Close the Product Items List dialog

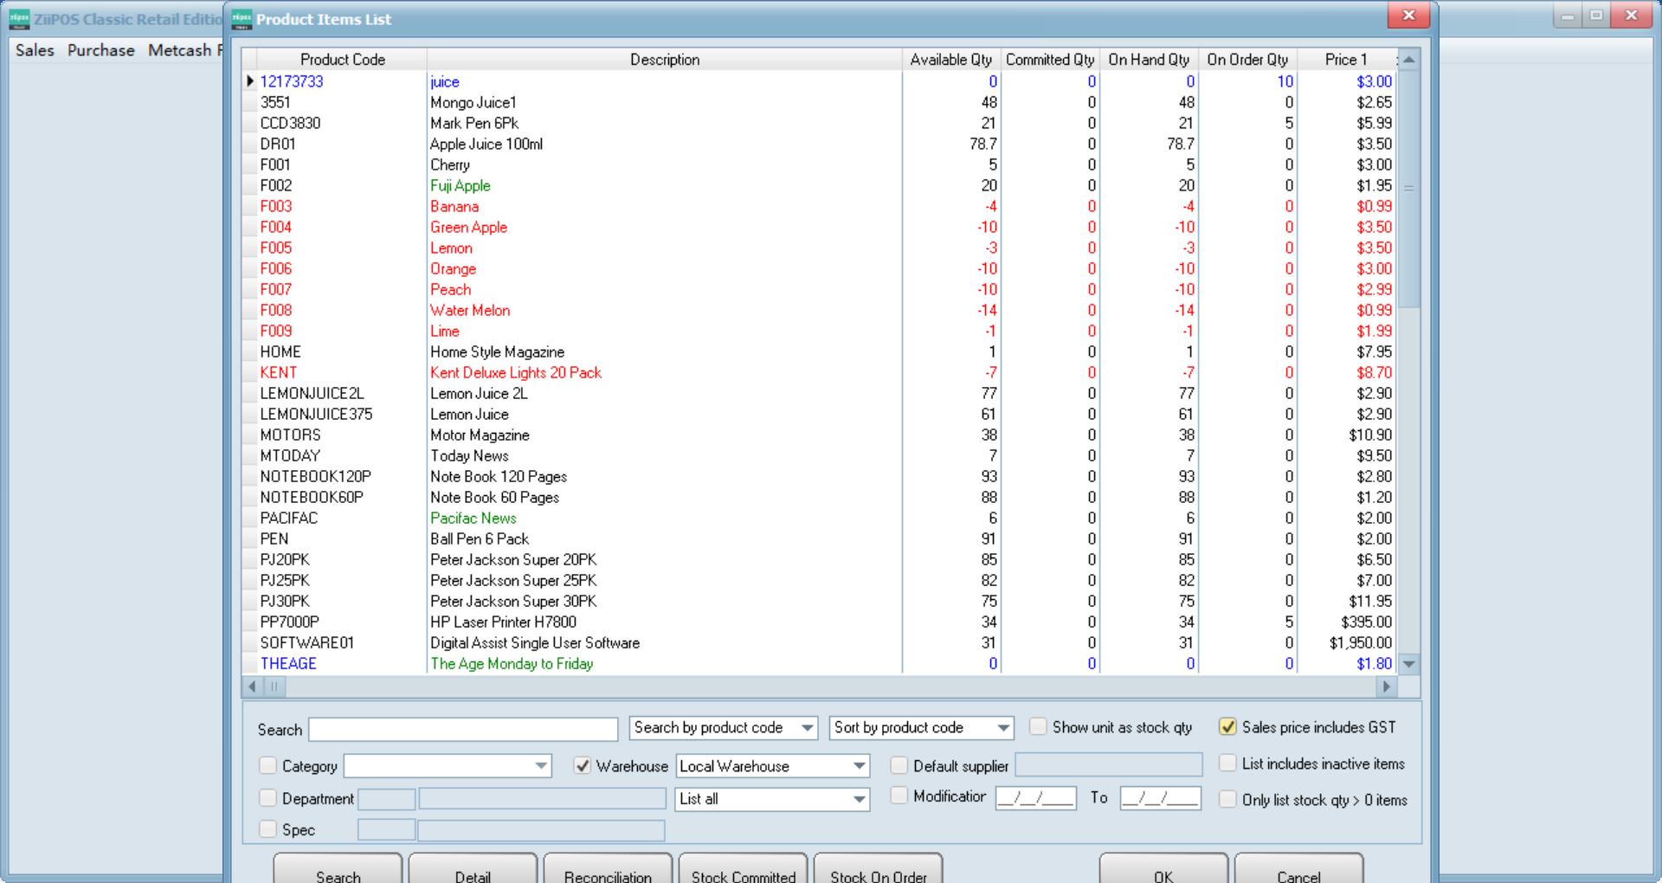pyautogui.click(x=1408, y=16)
